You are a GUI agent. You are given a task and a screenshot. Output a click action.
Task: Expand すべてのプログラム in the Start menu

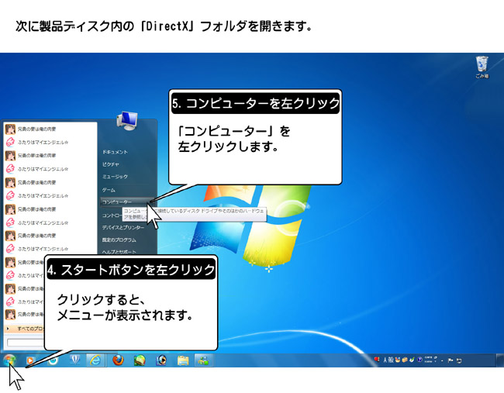coord(25,329)
